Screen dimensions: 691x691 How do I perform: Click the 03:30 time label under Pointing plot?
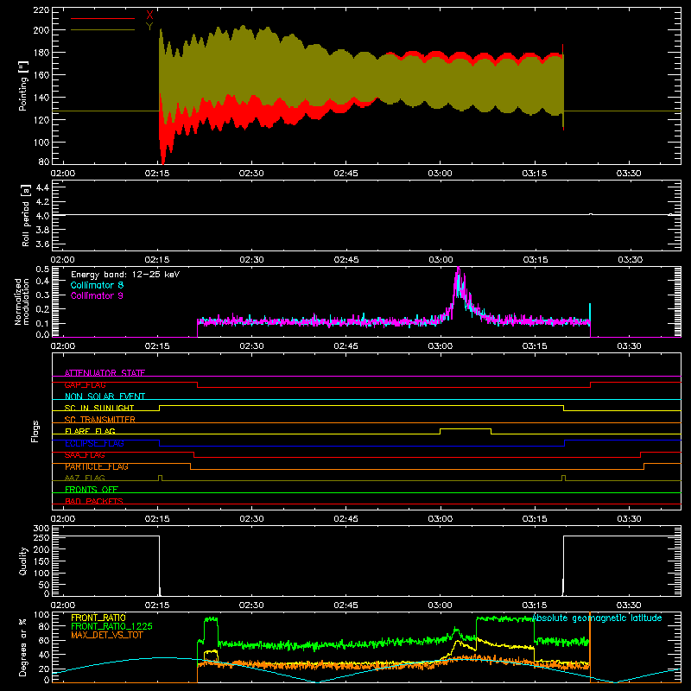(629, 174)
